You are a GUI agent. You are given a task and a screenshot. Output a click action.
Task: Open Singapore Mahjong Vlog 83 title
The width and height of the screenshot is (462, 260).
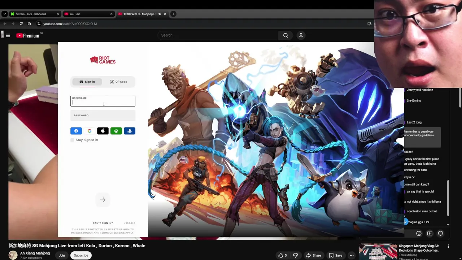click(x=419, y=248)
